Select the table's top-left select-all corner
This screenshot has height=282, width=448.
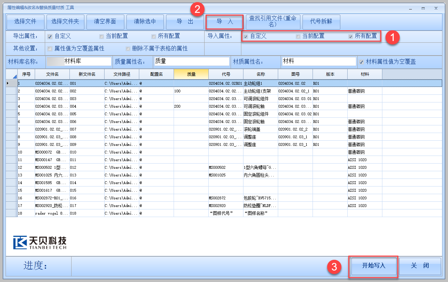12,75
